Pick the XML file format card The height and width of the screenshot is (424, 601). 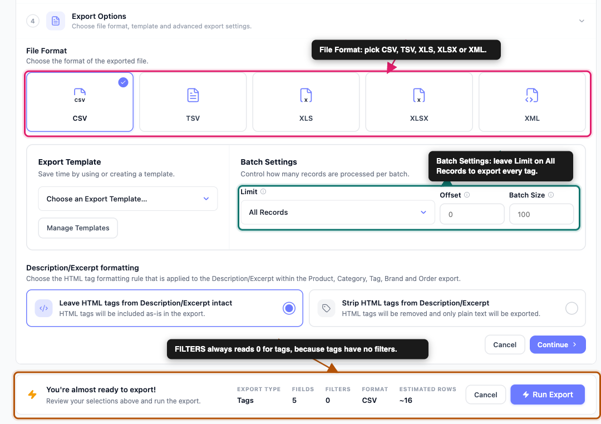point(532,102)
